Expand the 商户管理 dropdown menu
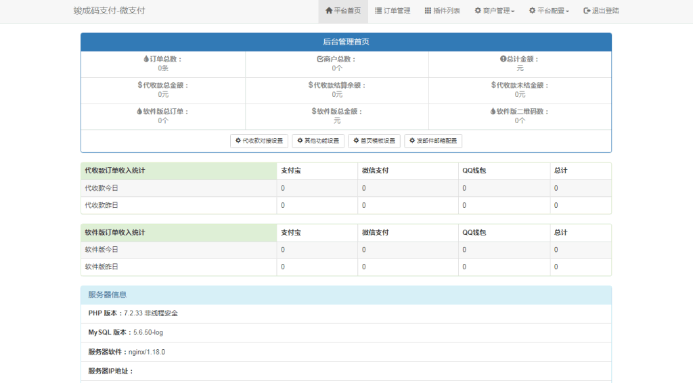 click(494, 11)
